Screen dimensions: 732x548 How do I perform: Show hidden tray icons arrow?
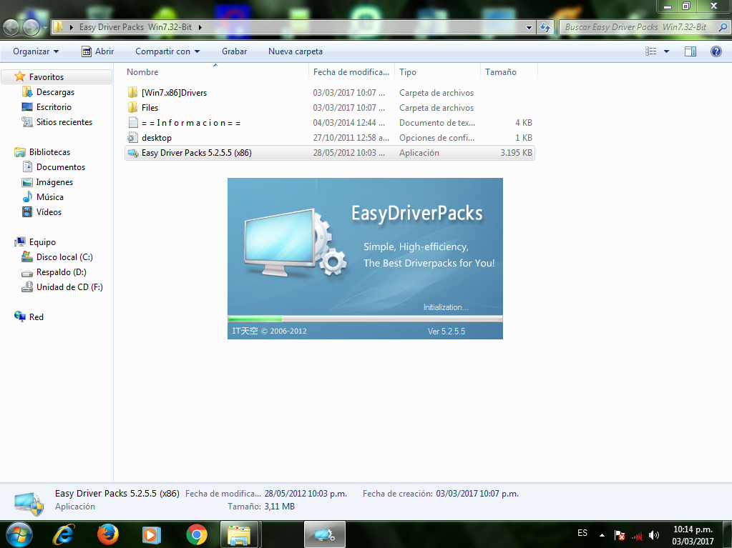tap(602, 535)
